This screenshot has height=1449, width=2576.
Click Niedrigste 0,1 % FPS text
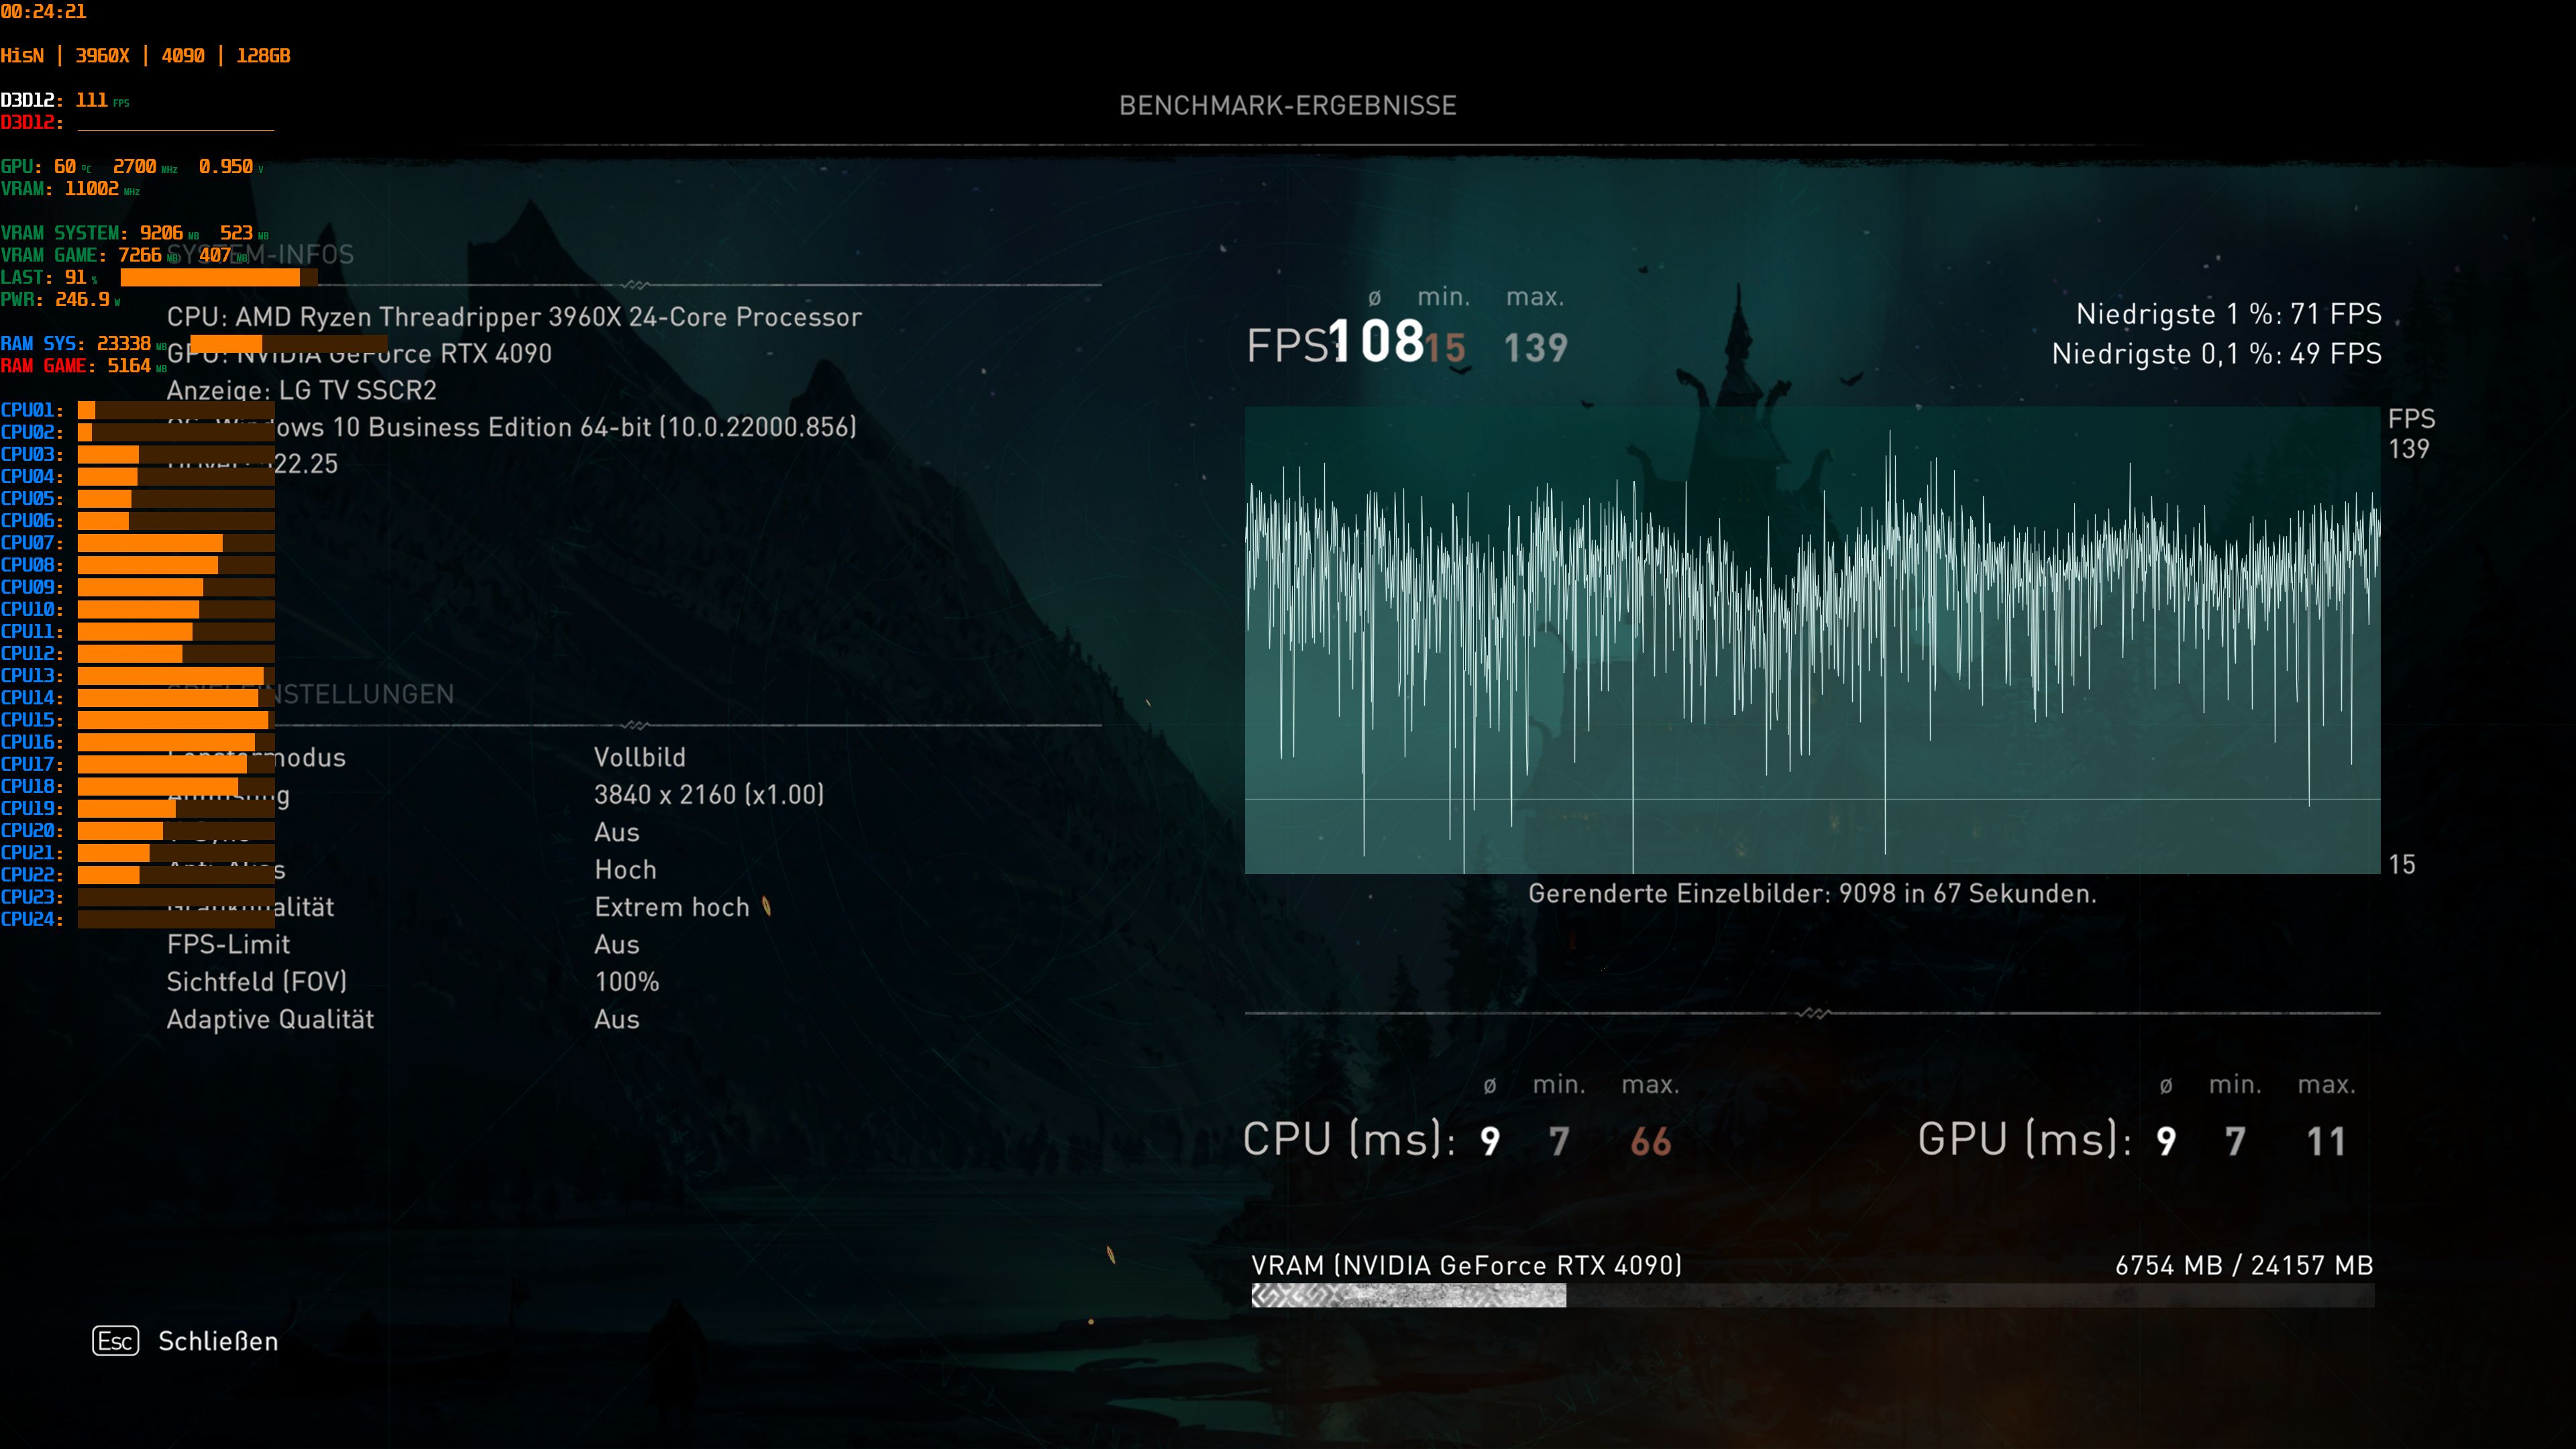point(2216,354)
